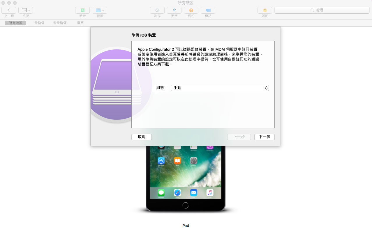Go back with the 上一頁 toolbar button
This screenshot has width=372, height=229.
(9, 10)
